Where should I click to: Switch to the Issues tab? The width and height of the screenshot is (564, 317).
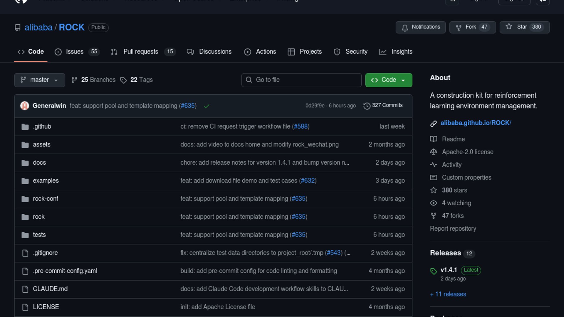[75, 52]
